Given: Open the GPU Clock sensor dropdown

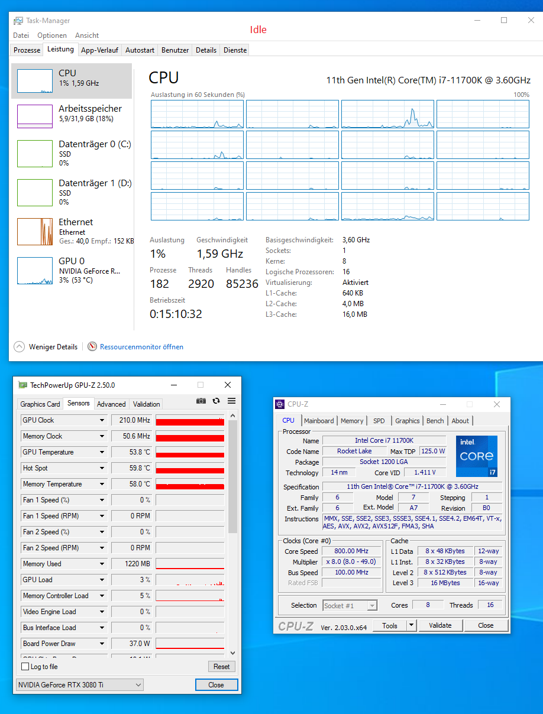Looking at the screenshot, I should pyautogui.click(x=102, y=420).
